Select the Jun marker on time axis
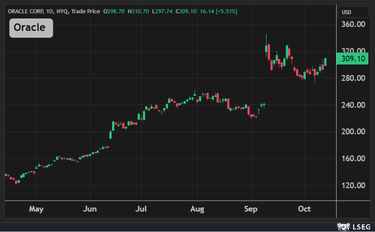 (x=90, y=209)
